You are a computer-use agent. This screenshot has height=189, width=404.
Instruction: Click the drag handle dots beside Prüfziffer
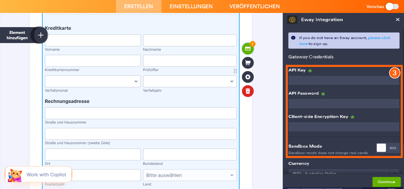[235, 71]
